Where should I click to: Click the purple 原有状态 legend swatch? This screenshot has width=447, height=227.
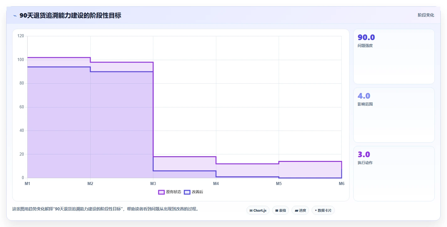161,192
